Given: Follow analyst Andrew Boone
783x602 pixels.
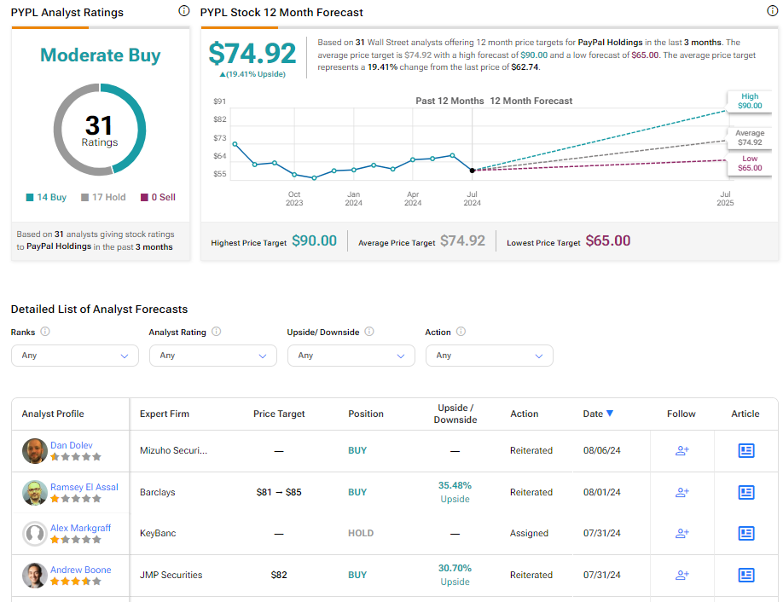Looking at the screenshot, I should point(681,575).
